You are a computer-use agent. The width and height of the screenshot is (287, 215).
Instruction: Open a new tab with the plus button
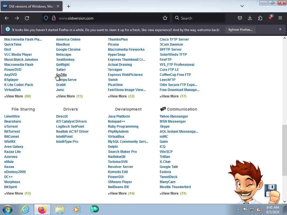pyautogui.click(x=68, y=6)
